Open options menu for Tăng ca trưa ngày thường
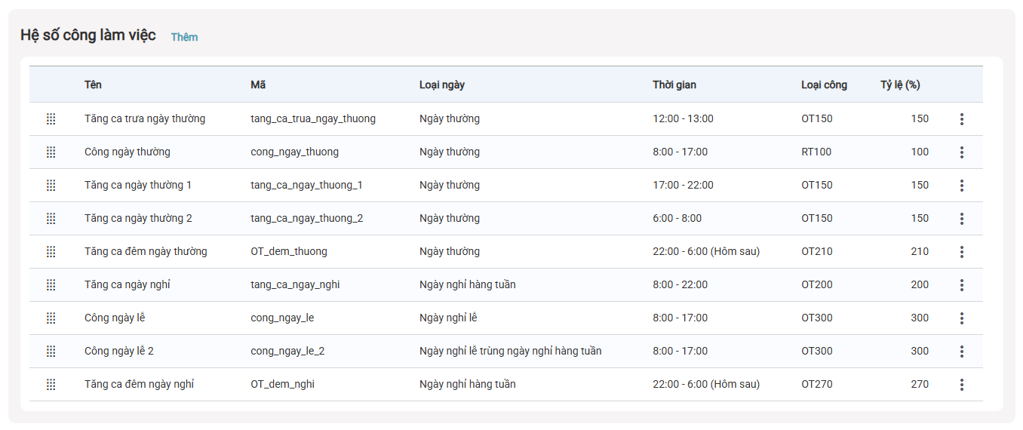 pyautogui.click(x=961, y=118)
